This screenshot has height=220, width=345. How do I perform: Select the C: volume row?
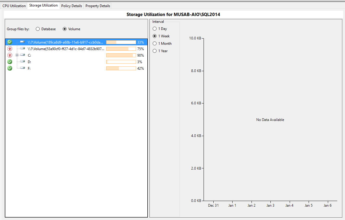76,55
